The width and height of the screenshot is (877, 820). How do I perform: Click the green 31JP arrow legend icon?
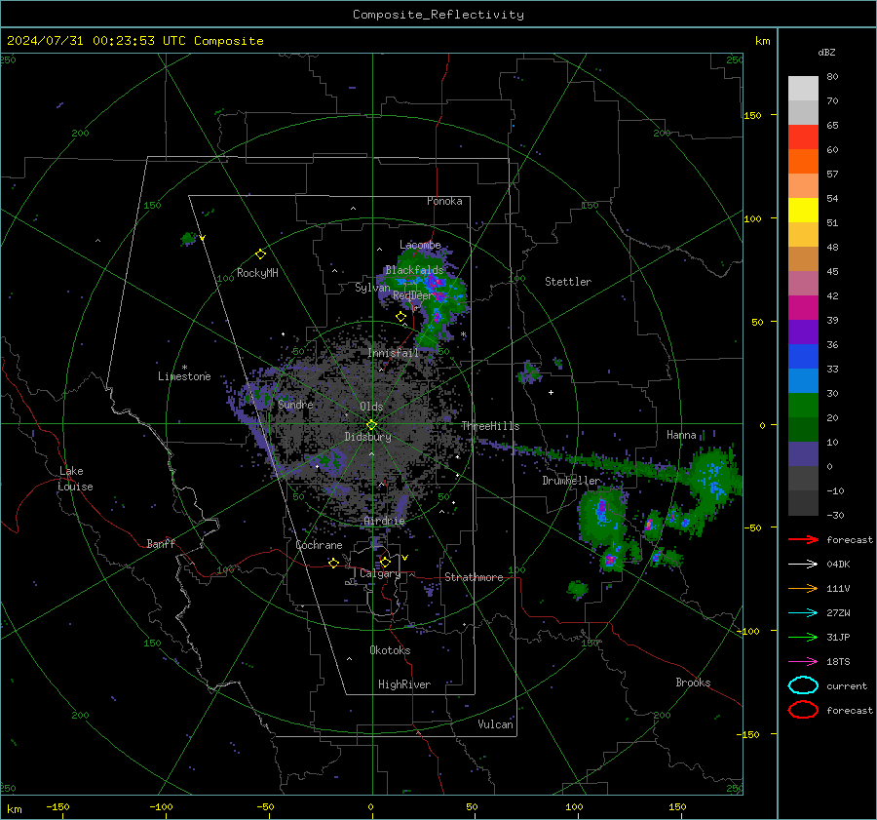803,637
